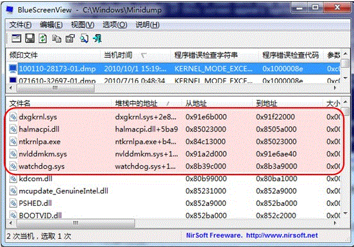Click the 程序错误检查代码 column header
354x247 pixels.
[291, 55]
